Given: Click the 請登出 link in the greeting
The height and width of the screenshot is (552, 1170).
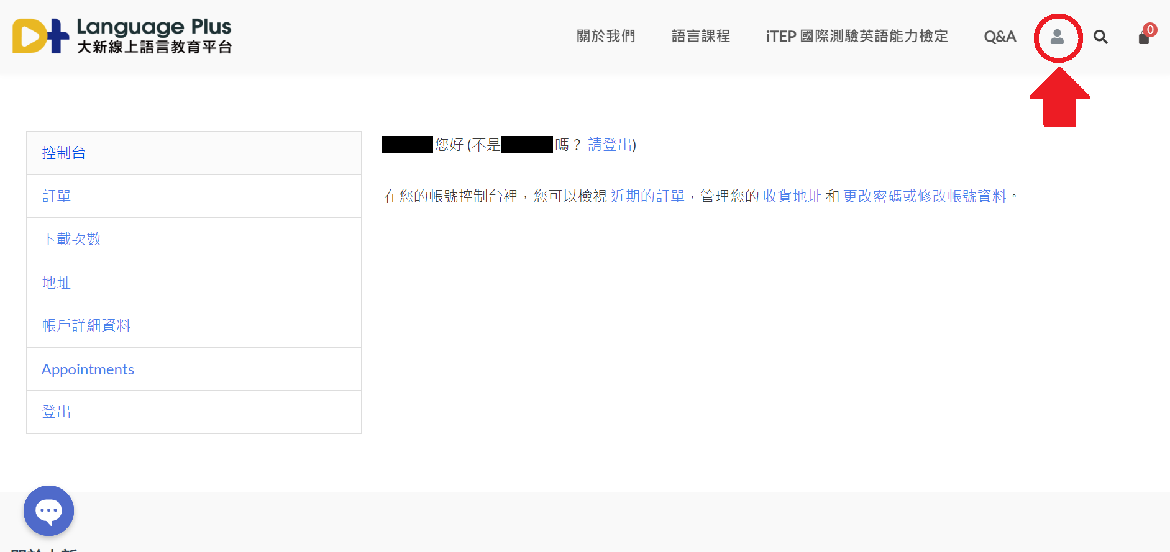Looking at the screenshot, I should pyautogui.click(x=610, y=145).
